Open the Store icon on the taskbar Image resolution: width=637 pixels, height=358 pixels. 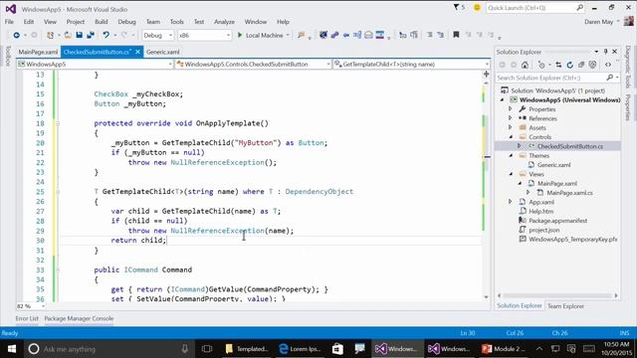coord(337,349)
